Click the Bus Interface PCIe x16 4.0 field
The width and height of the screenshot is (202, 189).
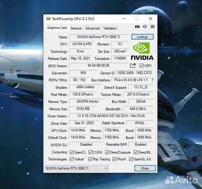click(x=131, y=80)
